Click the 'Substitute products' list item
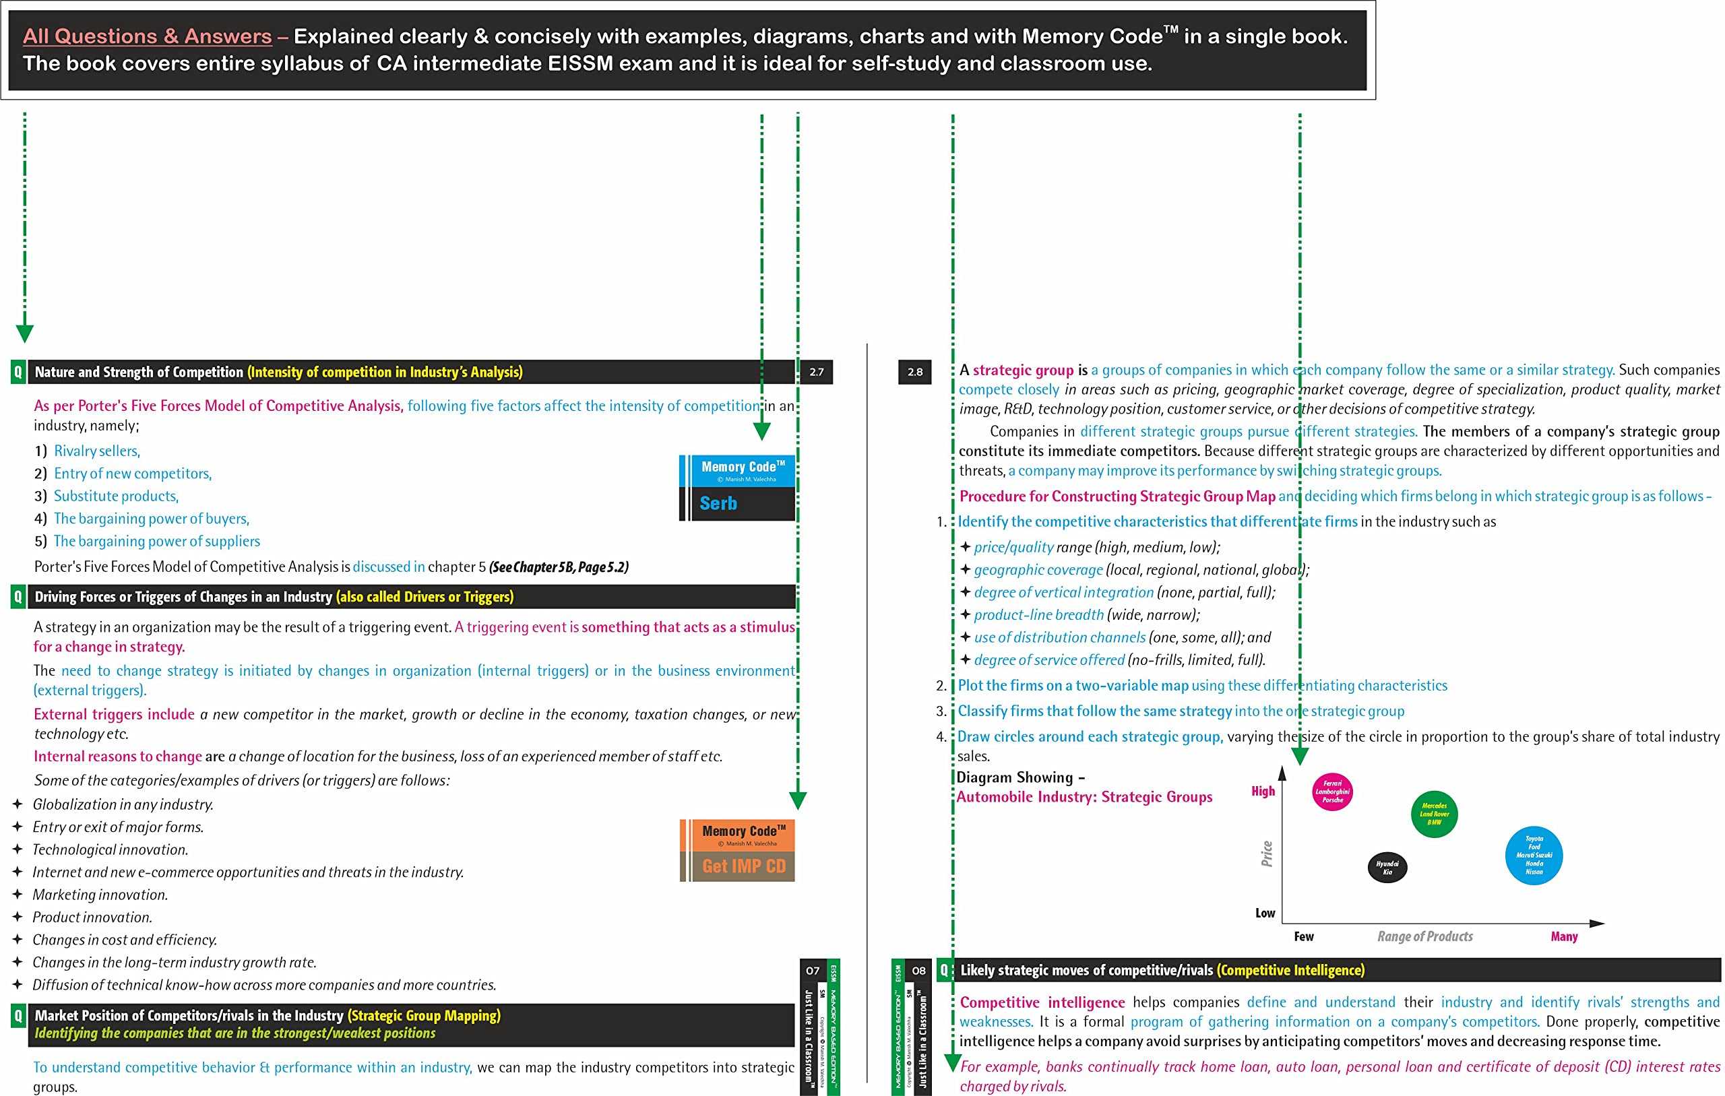Viewport: 1725px width, 1096px height. tap(116, 496)
